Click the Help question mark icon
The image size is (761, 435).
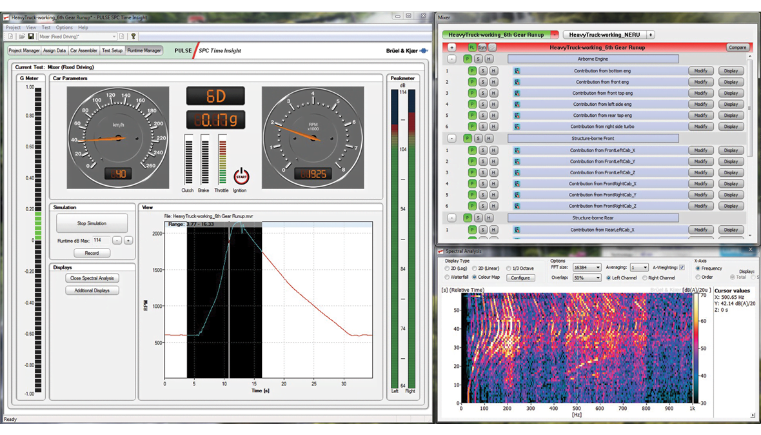coord(133,37)
